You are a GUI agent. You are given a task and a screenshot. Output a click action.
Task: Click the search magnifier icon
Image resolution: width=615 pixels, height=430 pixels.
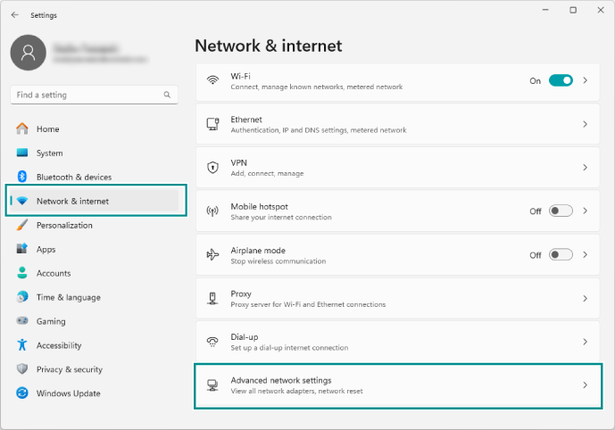167,95
